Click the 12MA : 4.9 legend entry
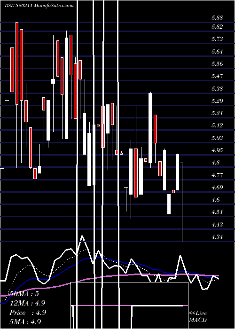 (x=27, y=303)
